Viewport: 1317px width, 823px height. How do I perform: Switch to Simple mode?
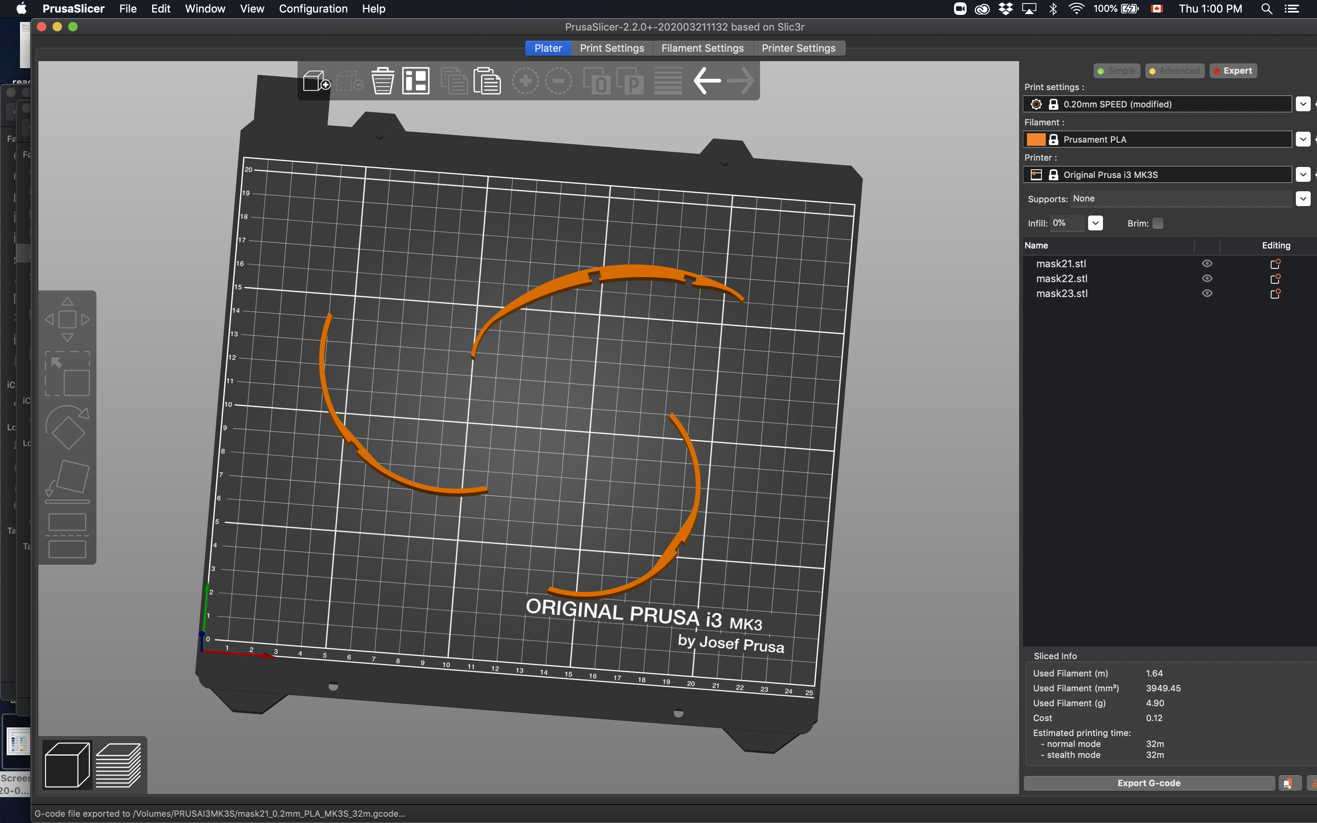click(1116, 71)
